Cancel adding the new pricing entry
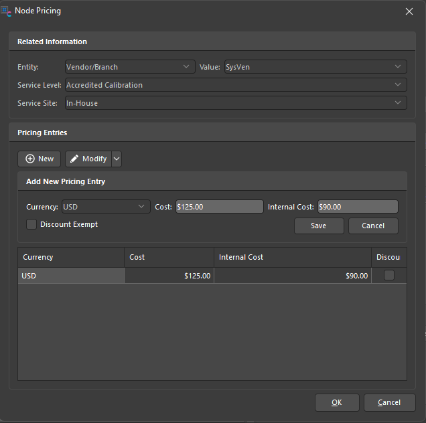 [x=373, y=226]
